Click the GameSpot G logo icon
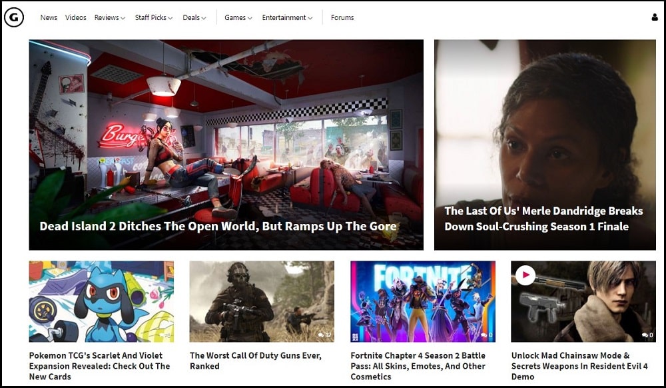The image size is (666, 388). [x=13, y=17]
